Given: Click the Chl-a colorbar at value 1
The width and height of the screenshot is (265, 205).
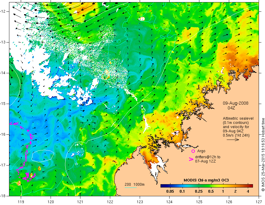Looking at the screenshot, I should pyautogui.click(x=223, y=186).
